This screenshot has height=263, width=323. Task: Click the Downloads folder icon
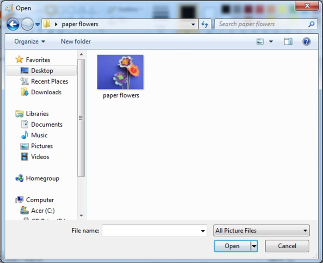24,92
